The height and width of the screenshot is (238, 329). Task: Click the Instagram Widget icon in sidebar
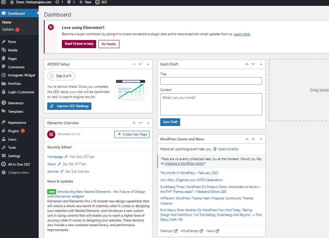[x=4, y=75]
